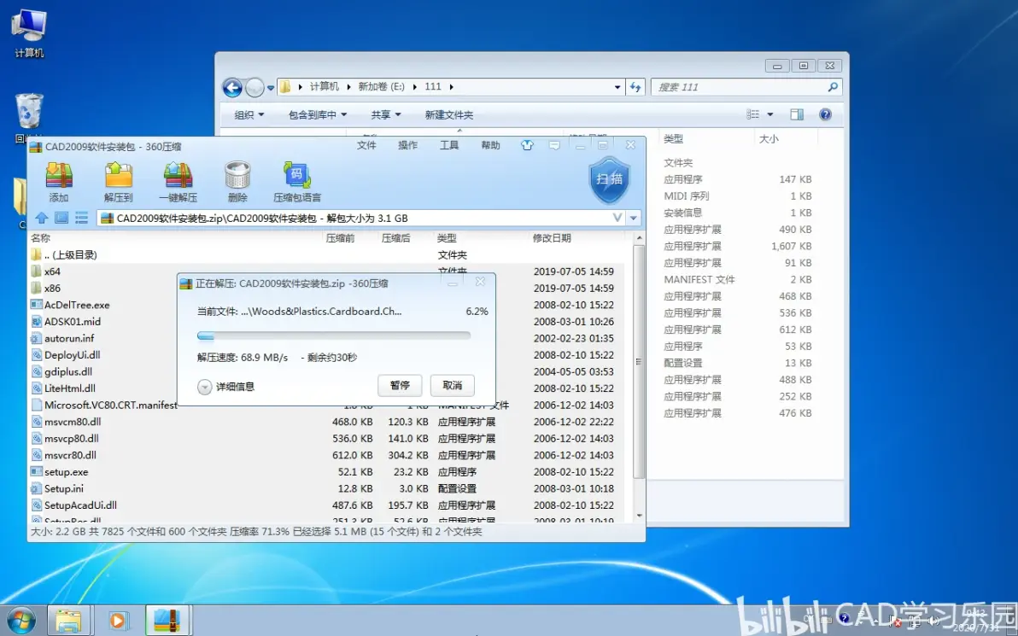Click the Explorer forward button
The width and height of the screenshot is (1018, 636).
254,87
